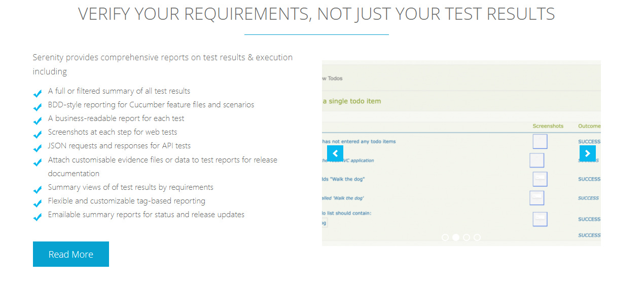Go to the previous carousel slide
Viewport: 644px width, 285px height.
tap(335, 153)
